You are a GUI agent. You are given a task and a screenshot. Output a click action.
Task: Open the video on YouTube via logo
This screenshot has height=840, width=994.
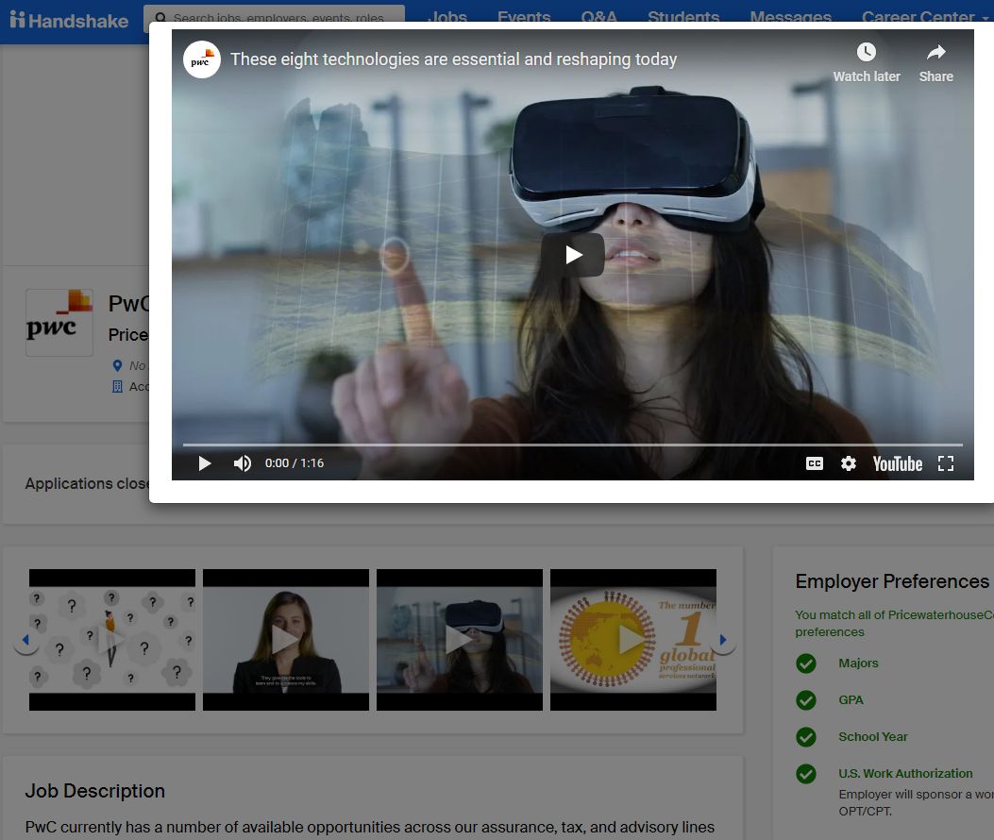coord(897,463)
